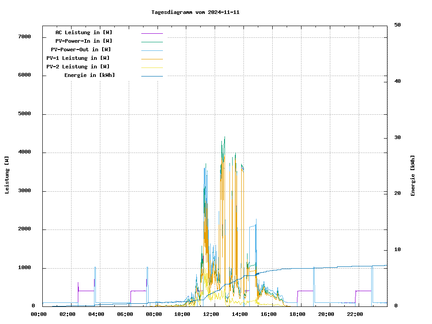Click the purple AC Leistung legend line sample
The image size is (432, 324).
coord(152,33)
